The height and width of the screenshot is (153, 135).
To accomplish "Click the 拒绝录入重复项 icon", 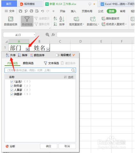I will point(103,24).
